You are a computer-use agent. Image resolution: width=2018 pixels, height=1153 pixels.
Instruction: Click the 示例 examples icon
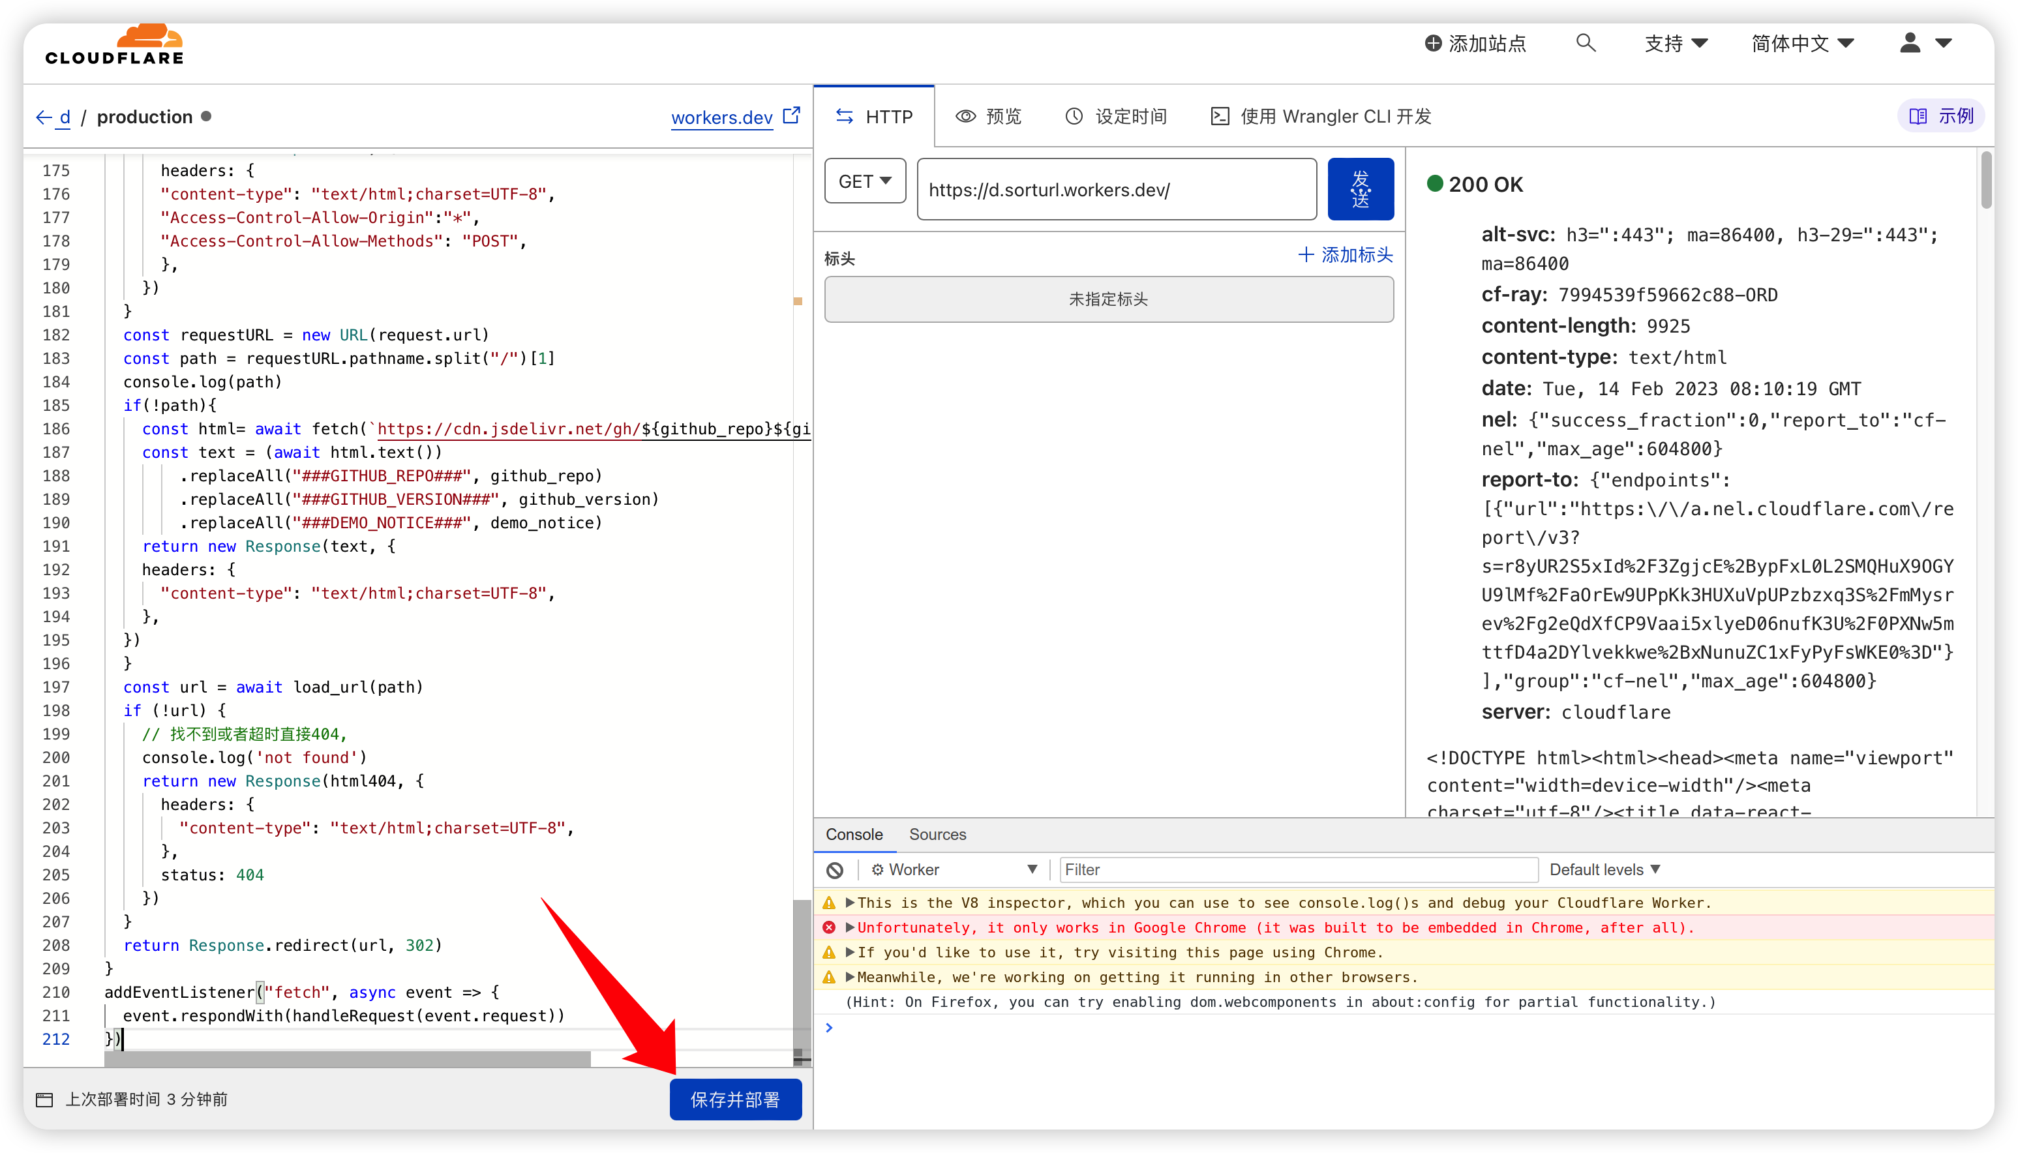coord(1920,115)
